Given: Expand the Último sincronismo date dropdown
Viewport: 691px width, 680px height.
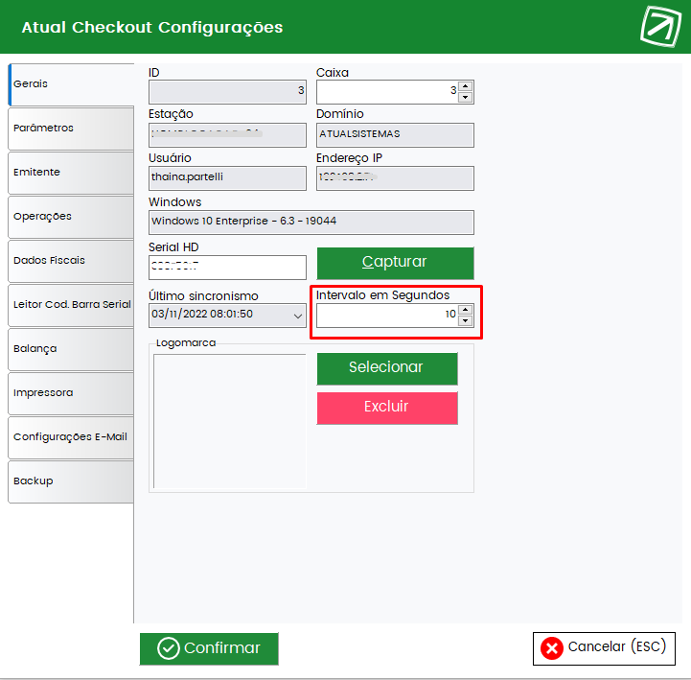Looking at the screenshot, I should coord(298,316).
